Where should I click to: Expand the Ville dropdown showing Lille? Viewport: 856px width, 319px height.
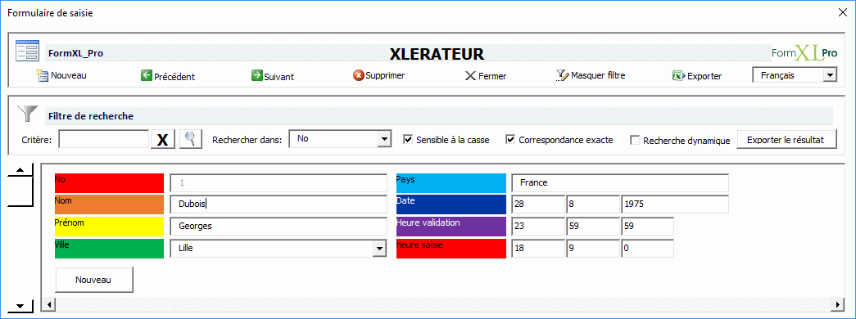379,248
